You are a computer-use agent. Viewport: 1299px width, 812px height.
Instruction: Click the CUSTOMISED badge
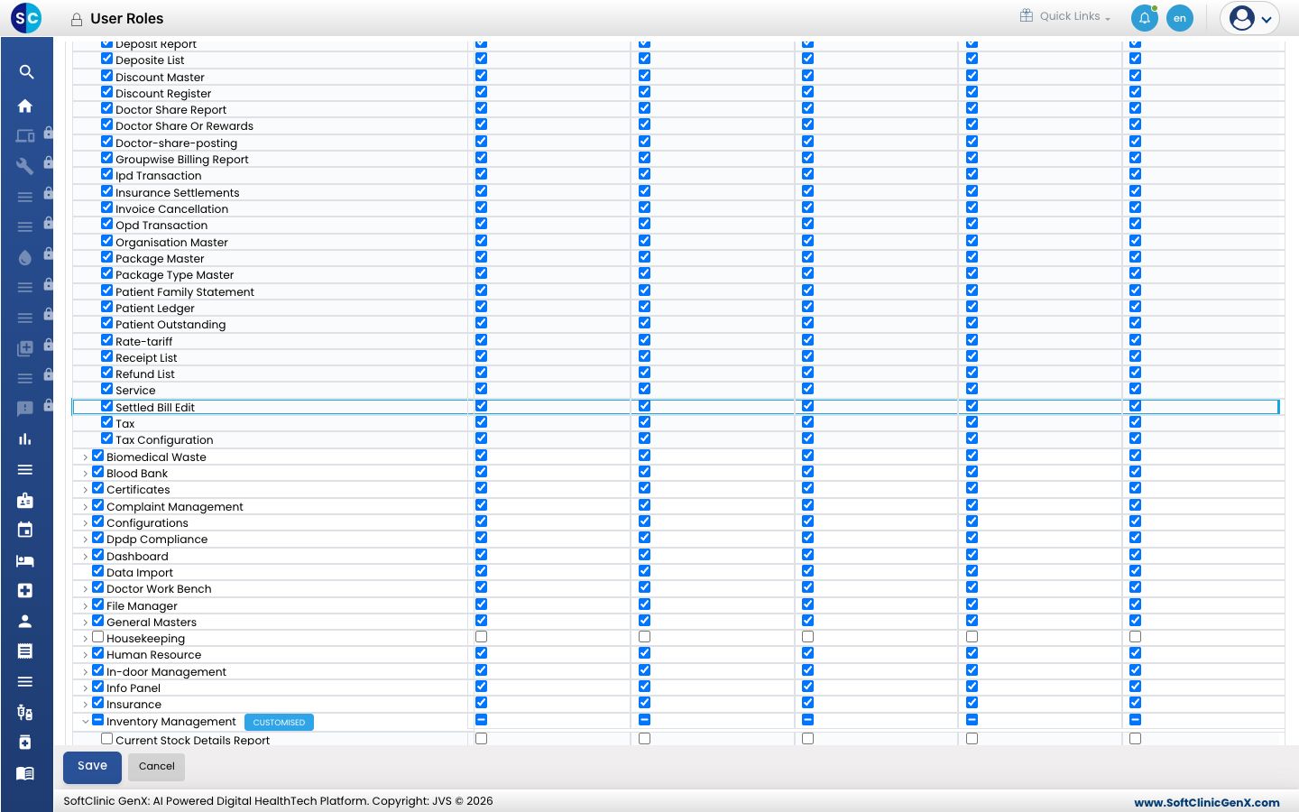tap(279, 722)
